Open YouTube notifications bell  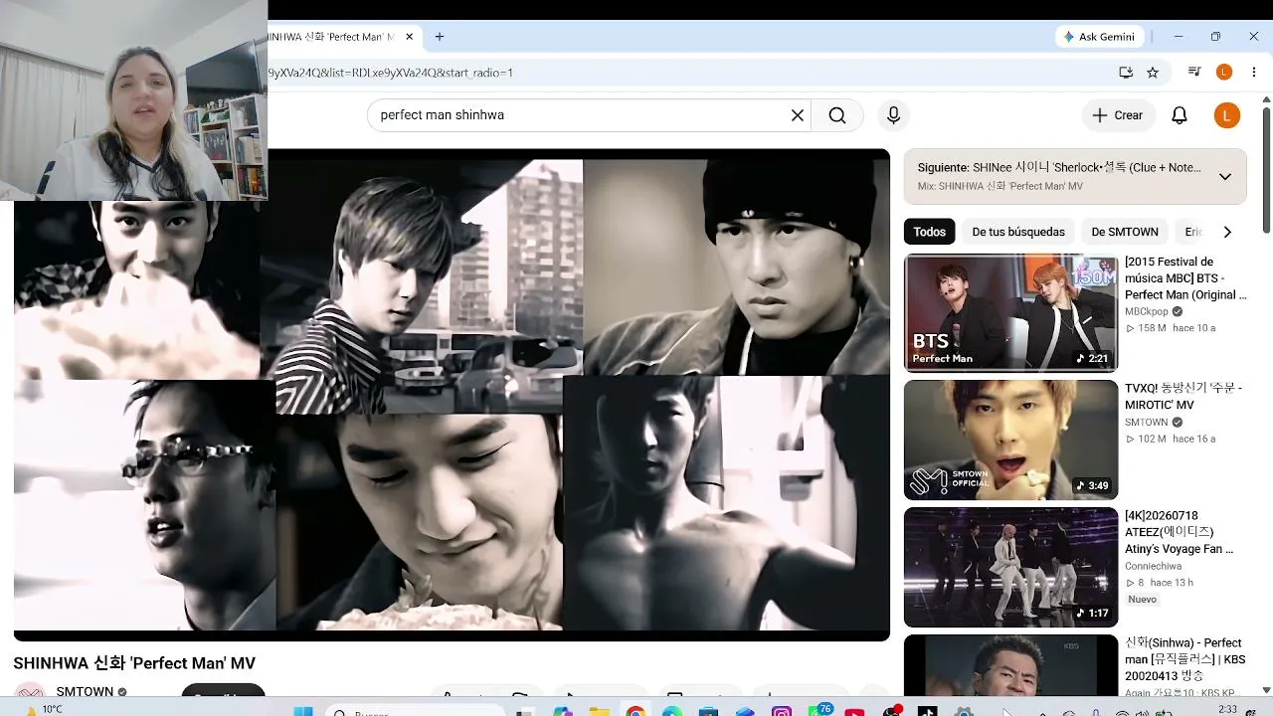pyautogui.click(x=1180, y=115)
